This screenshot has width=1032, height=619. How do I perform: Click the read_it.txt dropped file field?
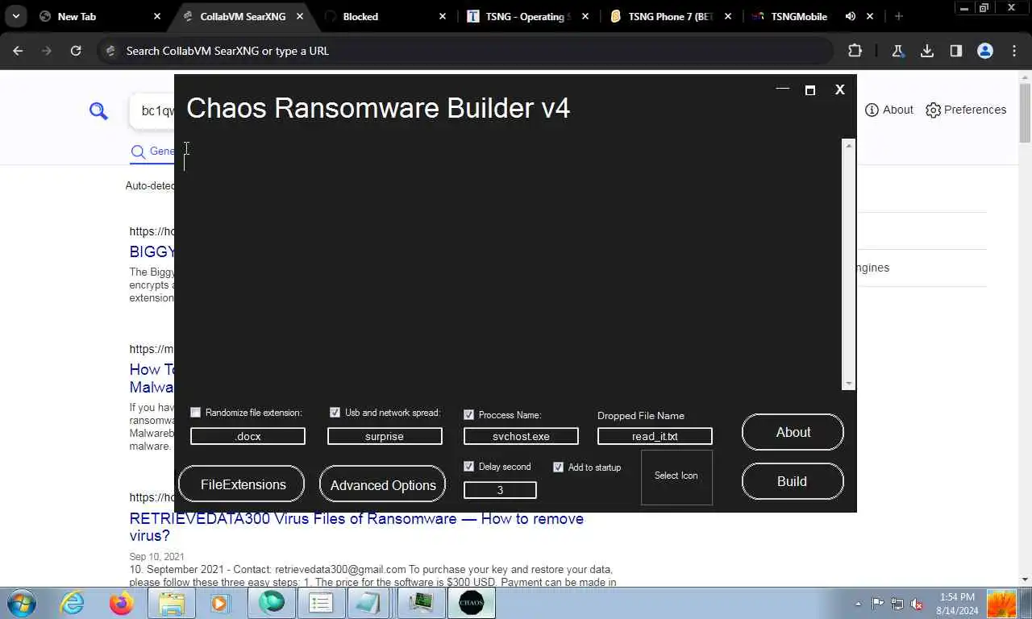click(655, 436)
